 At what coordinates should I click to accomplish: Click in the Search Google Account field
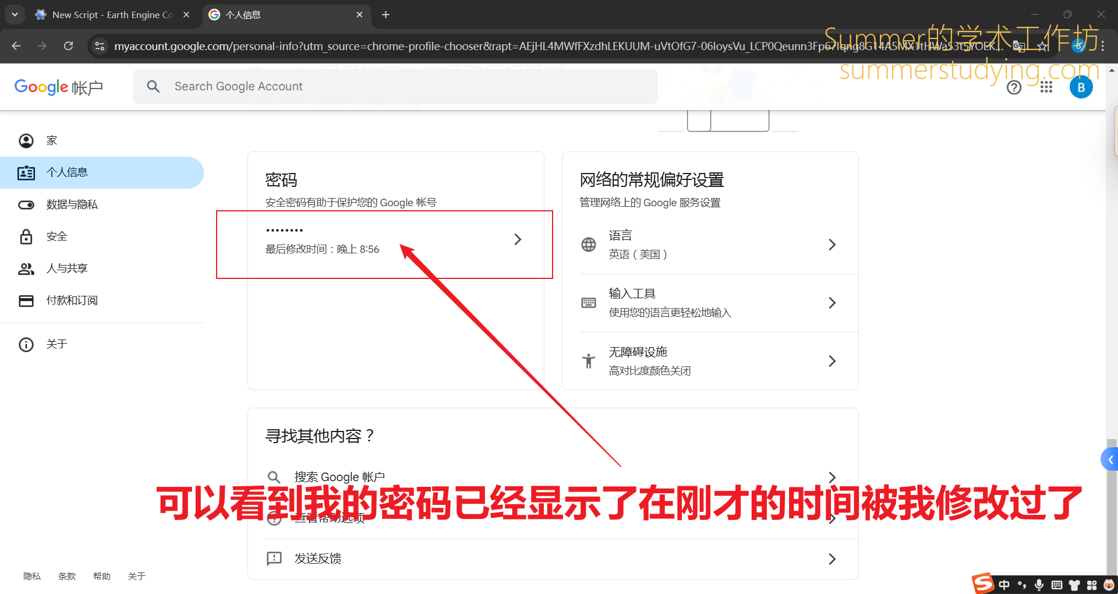pos(395,87)
